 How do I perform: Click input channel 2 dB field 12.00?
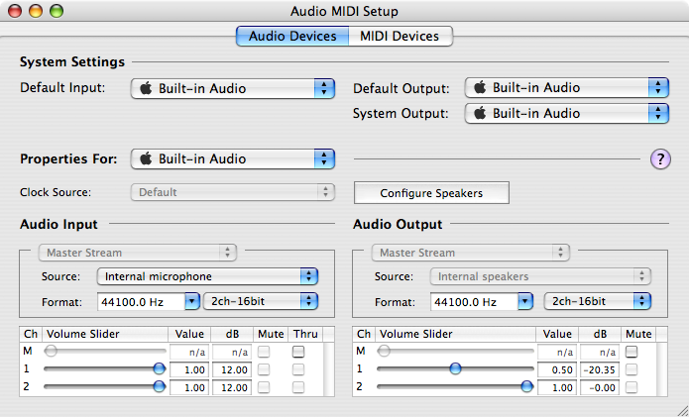click(232, 387)
